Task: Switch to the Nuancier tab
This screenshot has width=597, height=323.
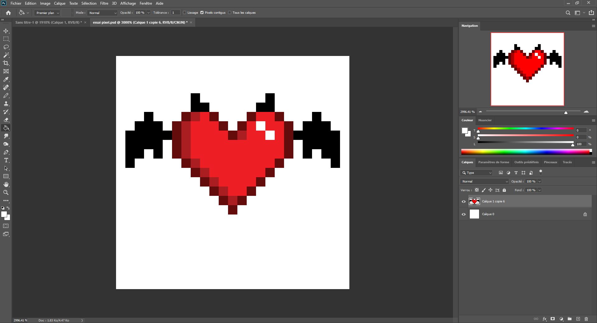Action: click(x=485, y=120)
